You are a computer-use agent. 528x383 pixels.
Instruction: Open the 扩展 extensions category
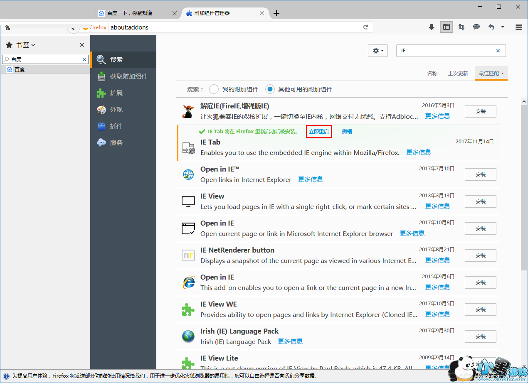tap(123, 93)
